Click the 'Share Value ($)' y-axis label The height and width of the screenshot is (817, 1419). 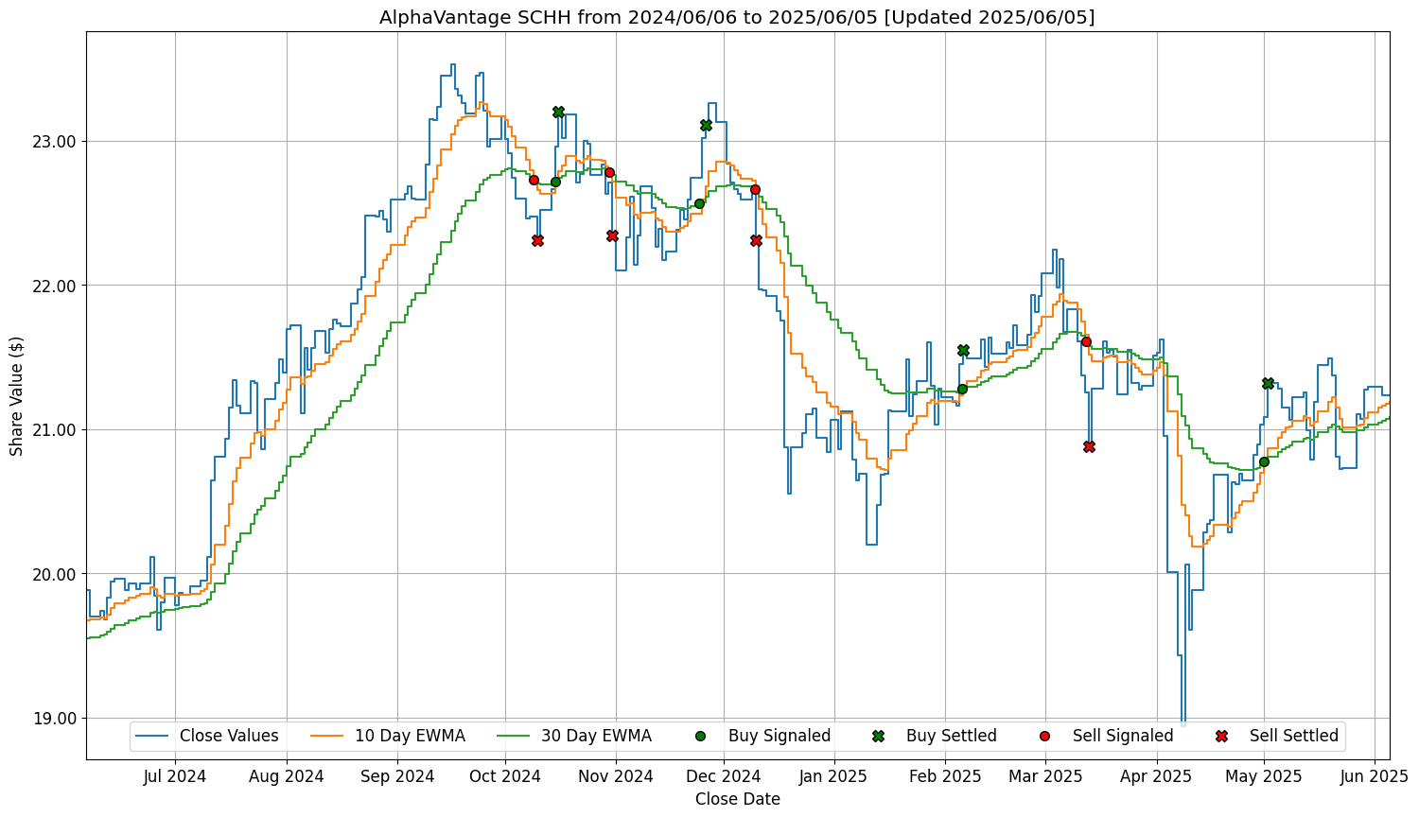click(17, 394)
